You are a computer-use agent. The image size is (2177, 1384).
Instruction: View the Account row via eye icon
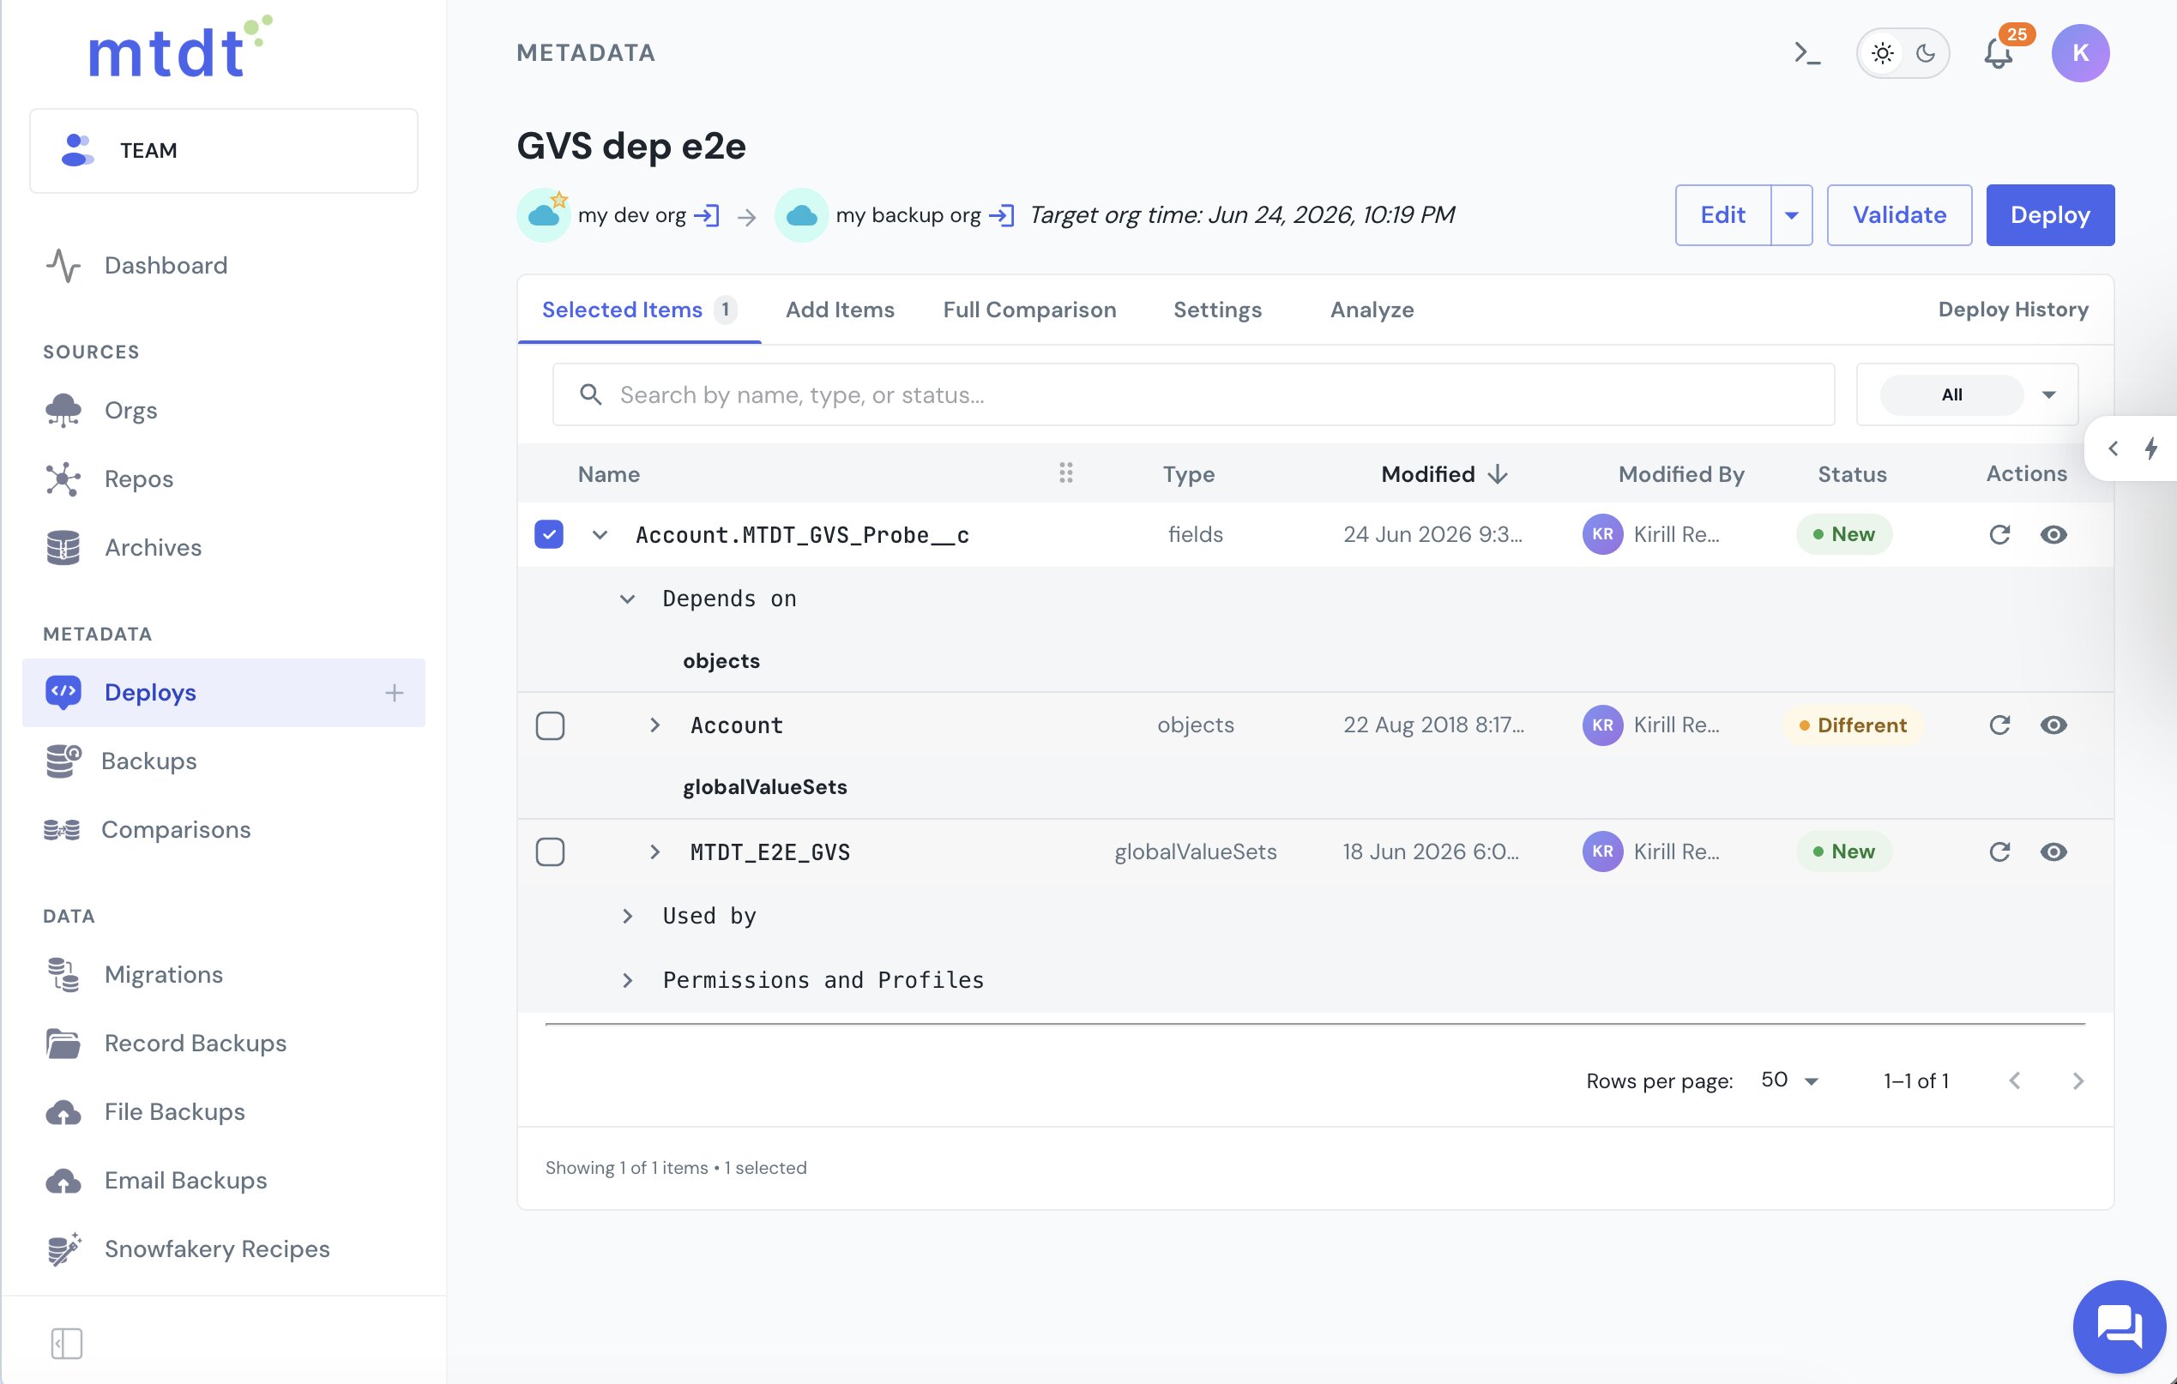tap(2053, 725)
